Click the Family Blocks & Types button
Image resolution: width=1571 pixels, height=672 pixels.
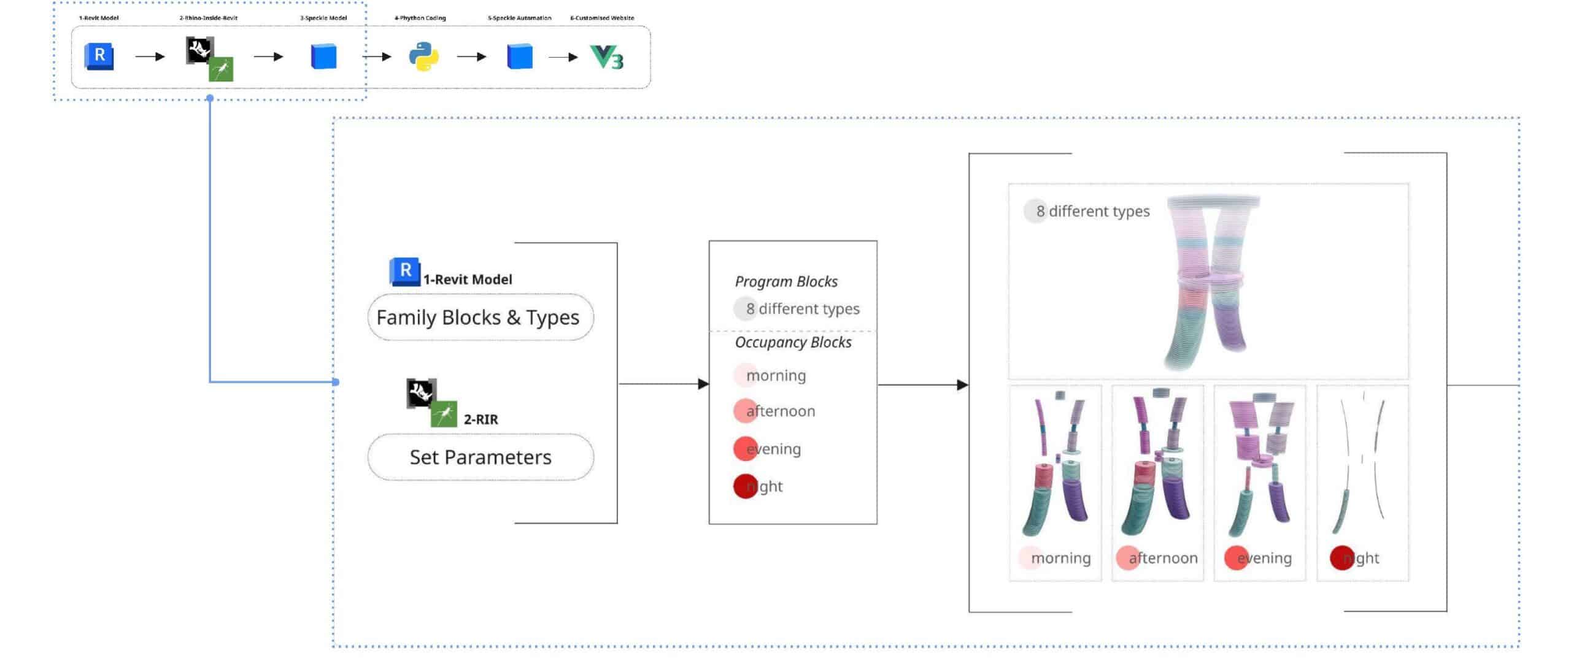[x=480, y=317]
